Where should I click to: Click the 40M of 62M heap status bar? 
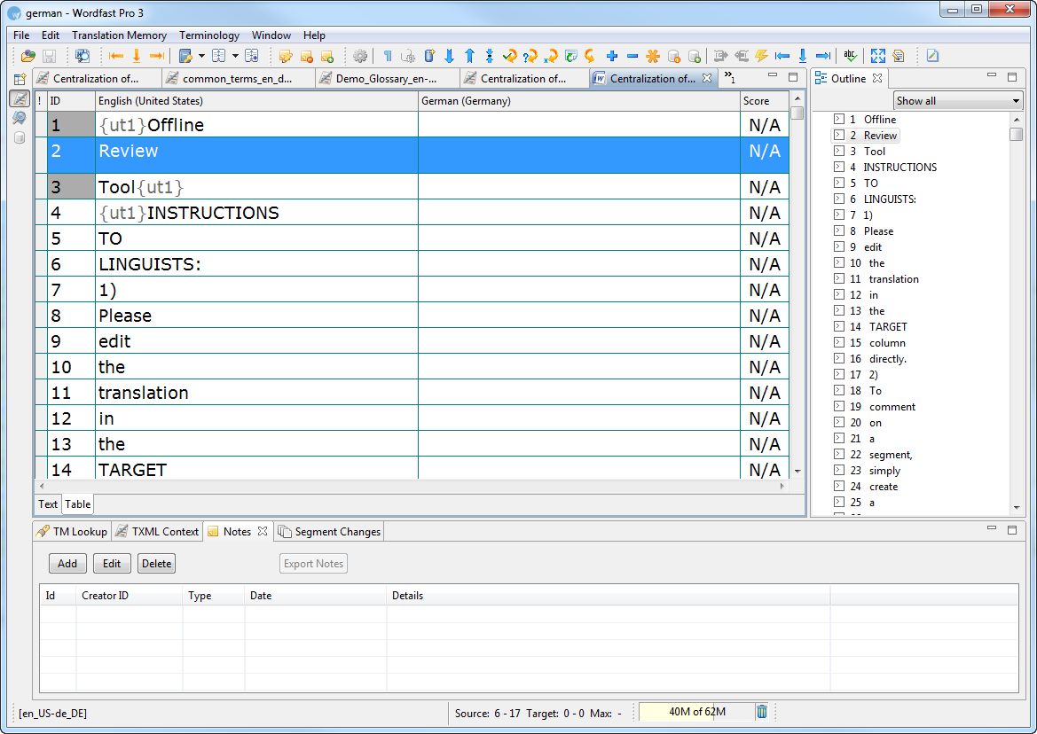[x=697, y=712]
